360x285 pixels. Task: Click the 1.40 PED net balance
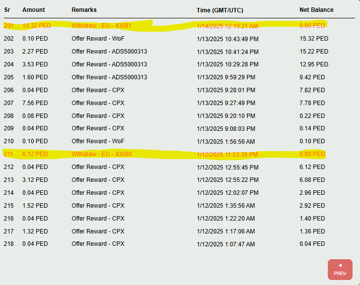pos(312,218)
